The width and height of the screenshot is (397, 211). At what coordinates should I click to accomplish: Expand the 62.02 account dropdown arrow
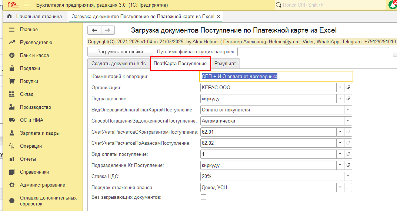click(x=340, y=143)
